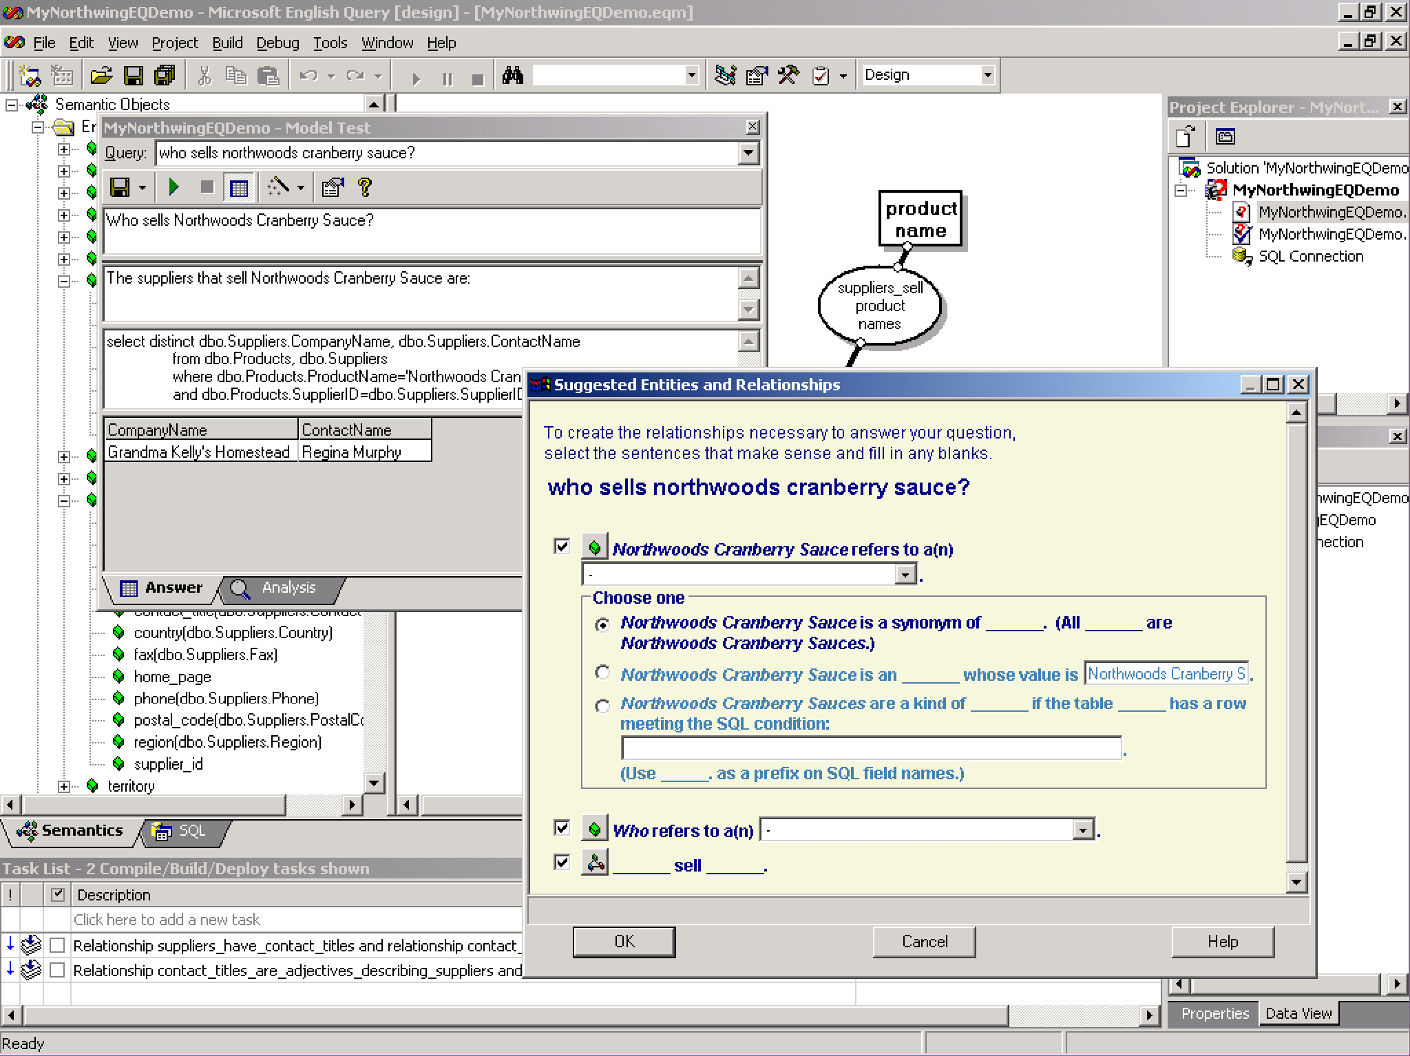Click the SQL condition input field
Screen dimensions: 1410x1056
[872, 748]
